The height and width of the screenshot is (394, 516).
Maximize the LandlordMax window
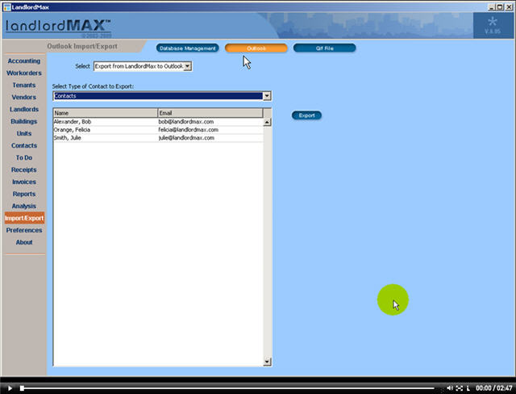click(x=500, y=7)
